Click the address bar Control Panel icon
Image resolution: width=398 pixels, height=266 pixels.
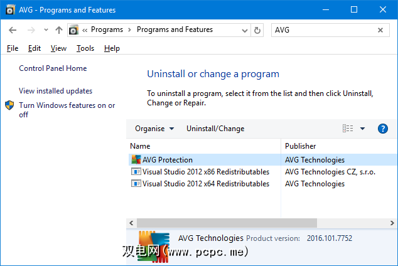click(73, 30)
